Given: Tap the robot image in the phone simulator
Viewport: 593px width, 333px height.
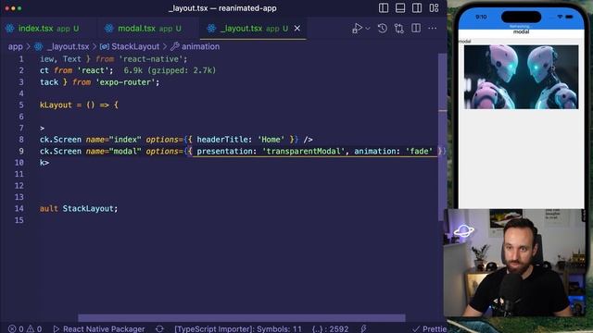Looking at the screenshot, I should [x=521, y=77].
